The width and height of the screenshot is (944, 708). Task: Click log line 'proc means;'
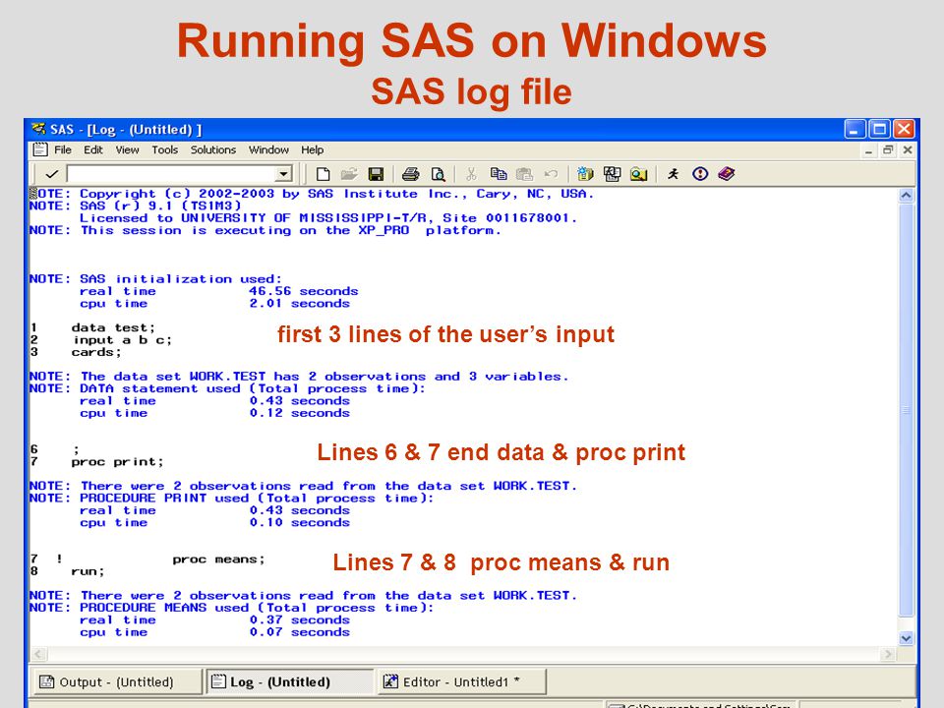click(x=218, y=560)
